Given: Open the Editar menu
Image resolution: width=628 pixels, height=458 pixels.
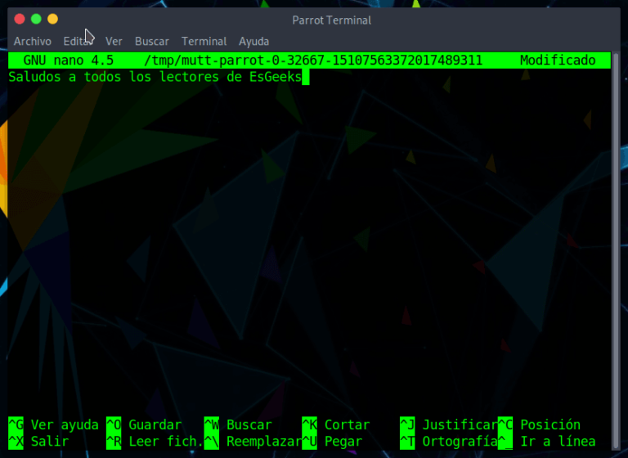Looking at the screenshot, I should (x=78, y=41).
